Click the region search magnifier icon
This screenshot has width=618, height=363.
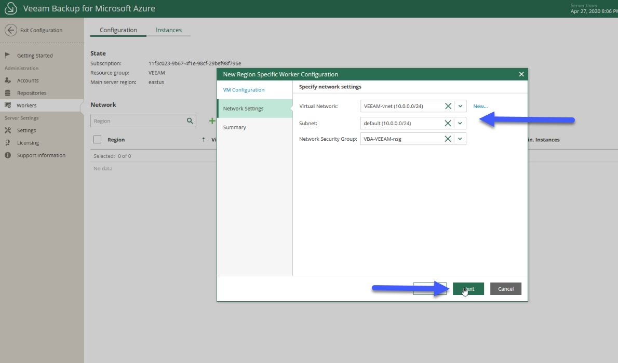tap(190, 121)
